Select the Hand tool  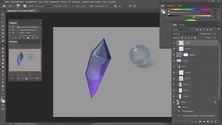click(3, 86)
